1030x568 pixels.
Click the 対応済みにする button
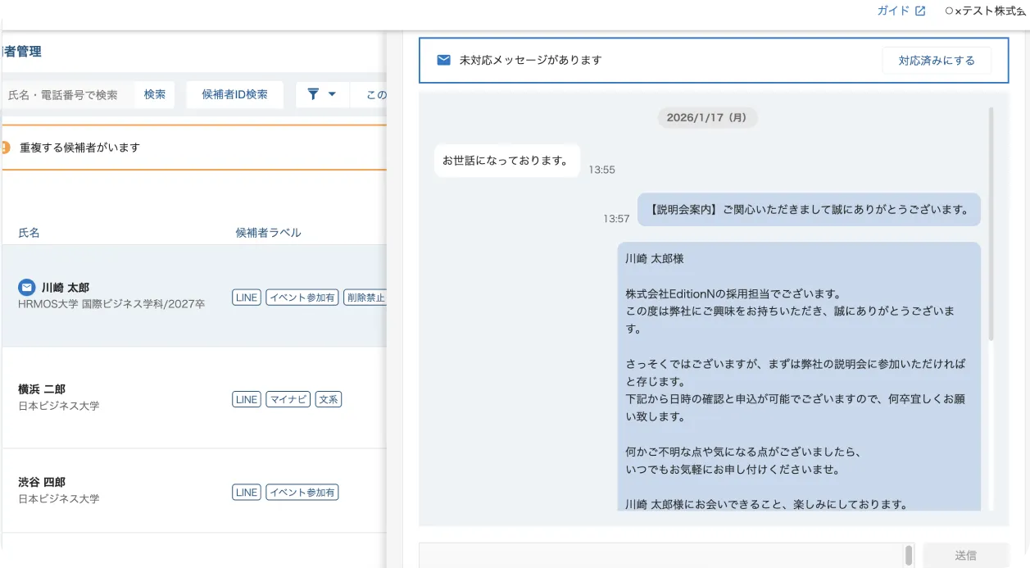tap(937, 61)
